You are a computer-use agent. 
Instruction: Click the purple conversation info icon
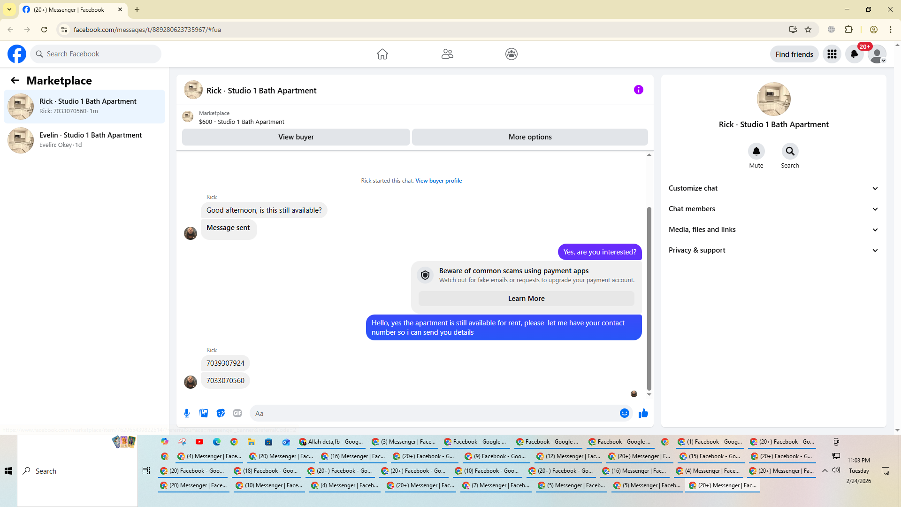(639, 90)
